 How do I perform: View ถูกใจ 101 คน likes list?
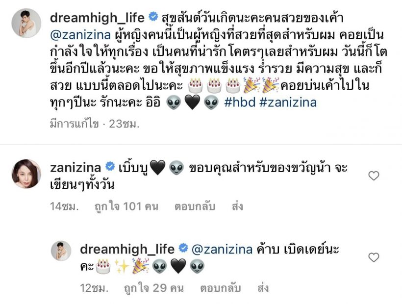point(126,206)
